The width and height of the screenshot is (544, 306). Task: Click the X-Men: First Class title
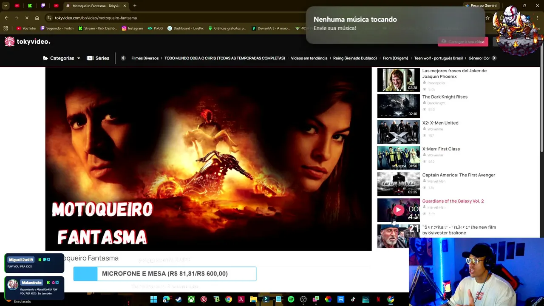[x=441, y=149]
